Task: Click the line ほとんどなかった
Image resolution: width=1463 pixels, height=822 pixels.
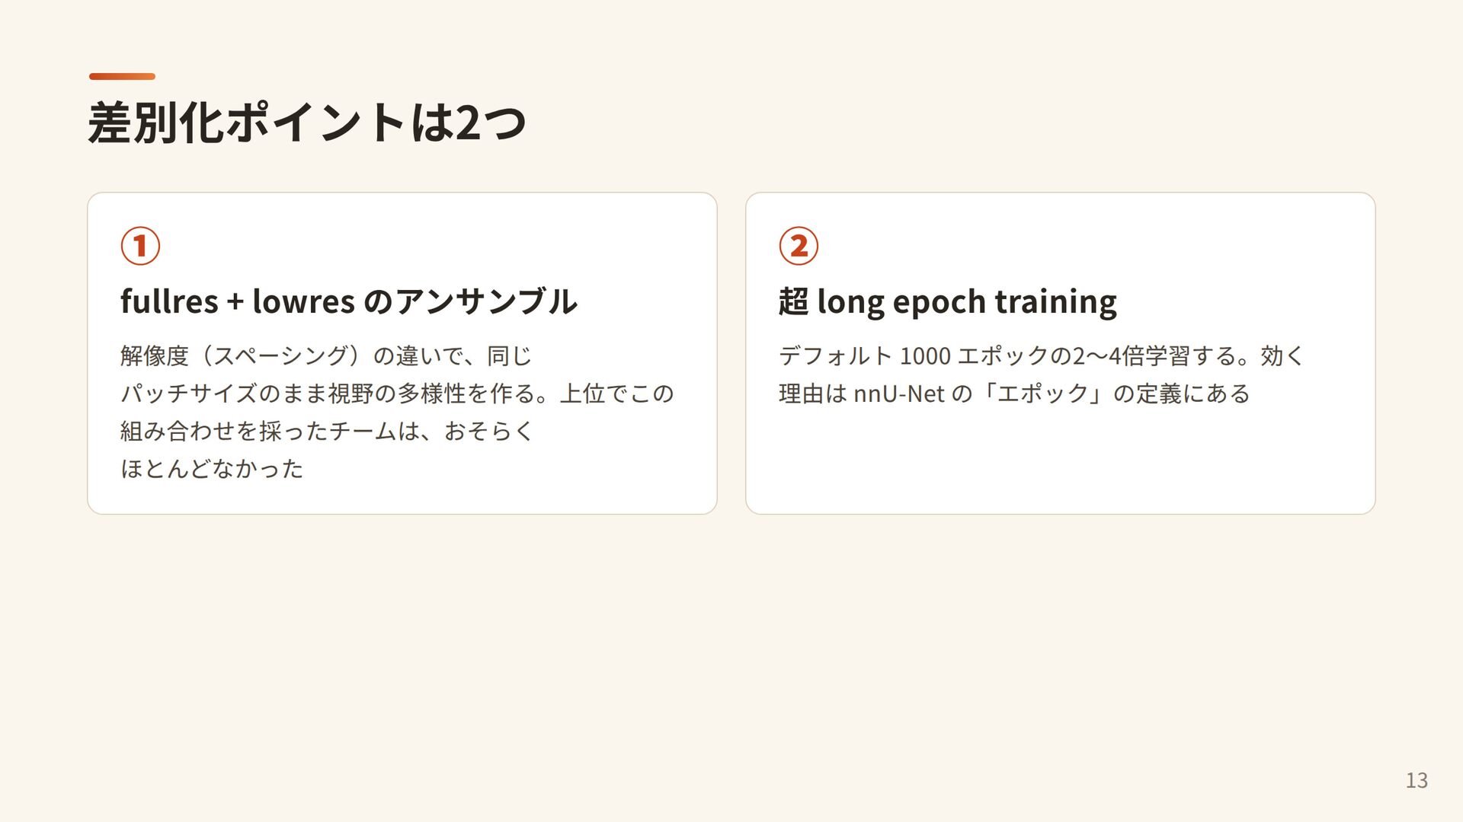Action: (x=212, y=467)
